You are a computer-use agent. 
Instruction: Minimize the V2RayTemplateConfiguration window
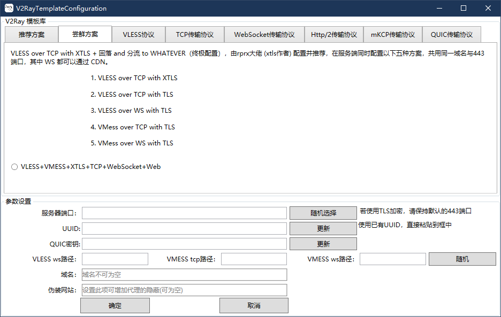[439, 9]
